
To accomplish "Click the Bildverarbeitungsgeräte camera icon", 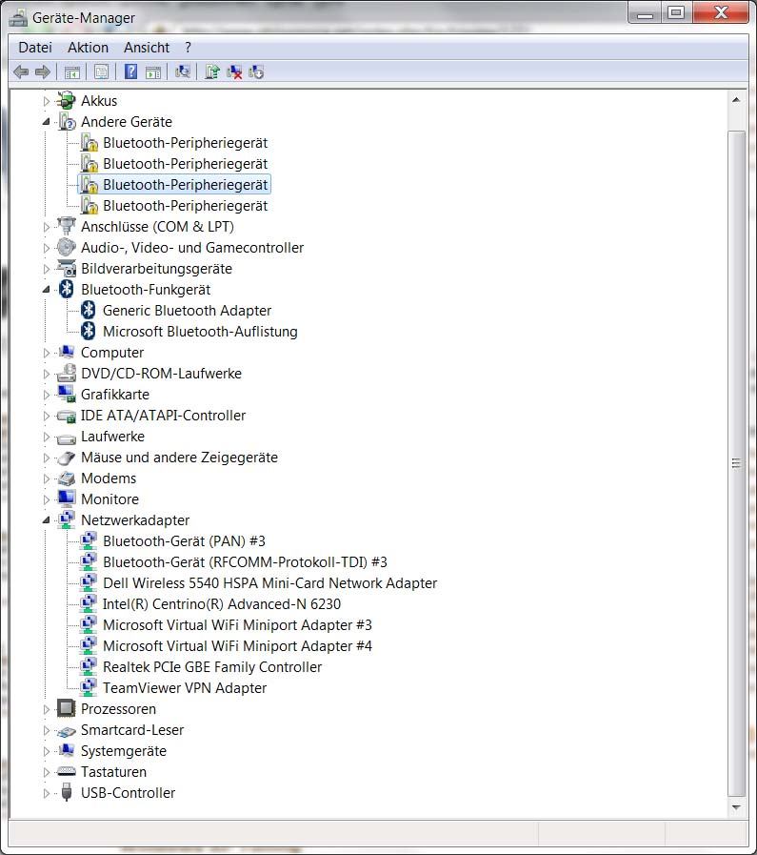I will pos(67,268).
